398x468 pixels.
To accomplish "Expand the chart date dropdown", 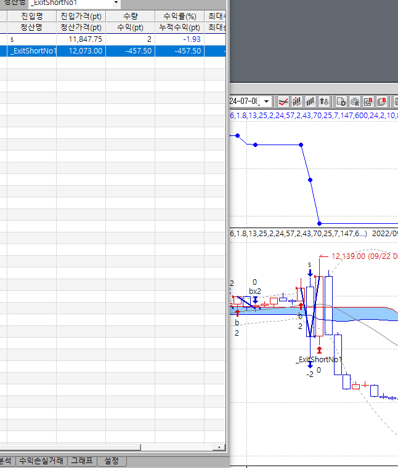I will 266,101.
